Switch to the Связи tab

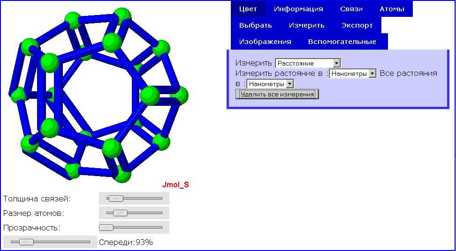click(351, 9)
